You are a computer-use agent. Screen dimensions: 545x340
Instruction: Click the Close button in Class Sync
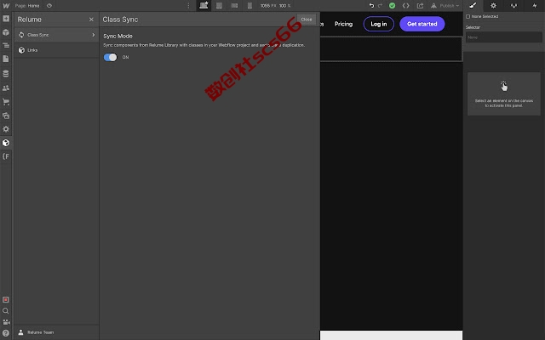307,20
